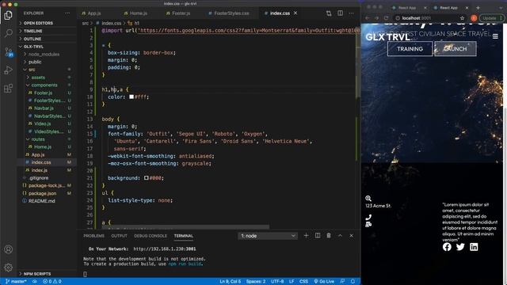The image size is (507, 285).
Task: Open the Search view in activity bar
Action: tap(9, 33)
